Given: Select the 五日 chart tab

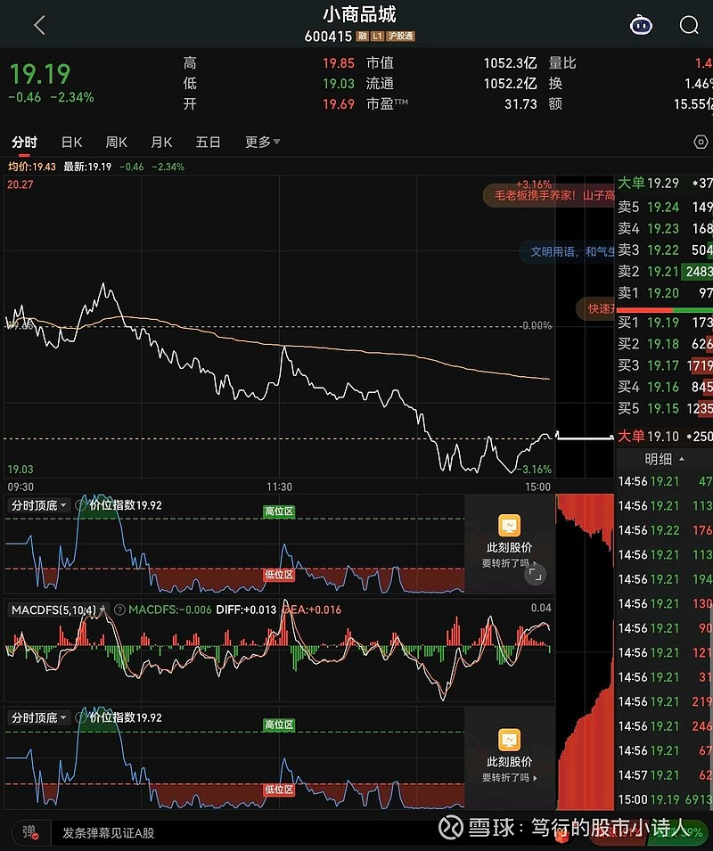Looking at the screenshot, I should (208, 143).
